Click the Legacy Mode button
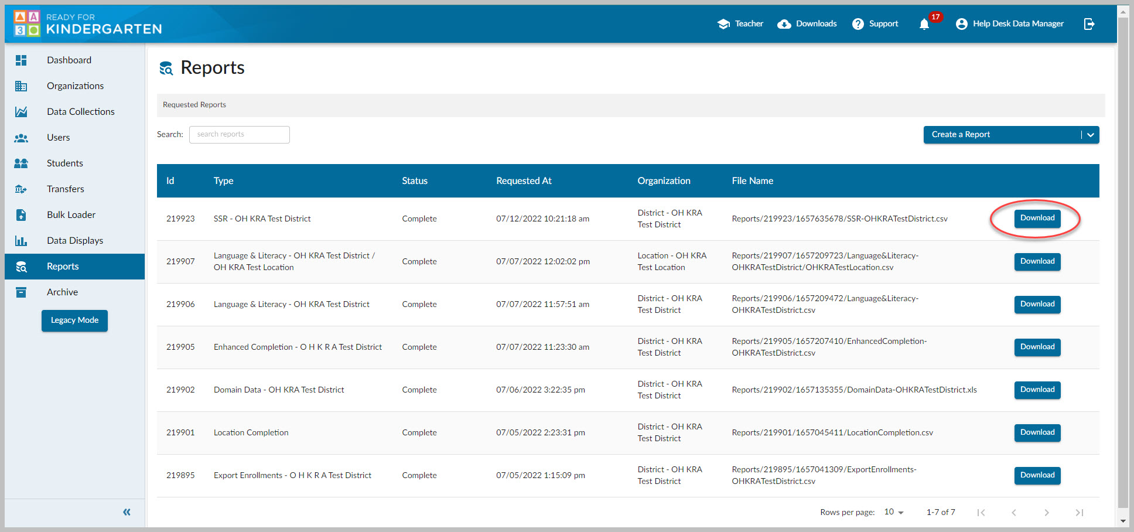Screen dimensions: 1134x532 coord(74,320)
